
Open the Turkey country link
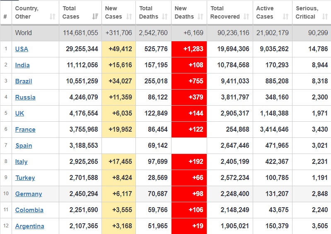[x=25, y=178]
